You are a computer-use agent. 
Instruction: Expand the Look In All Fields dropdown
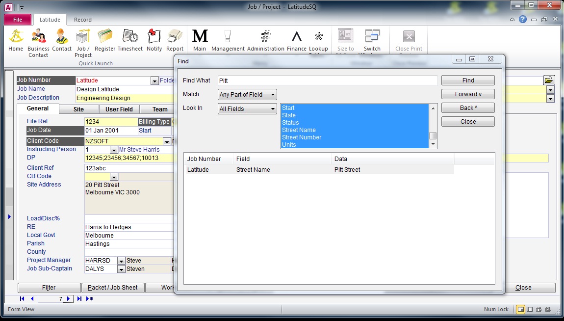point(273,109)
